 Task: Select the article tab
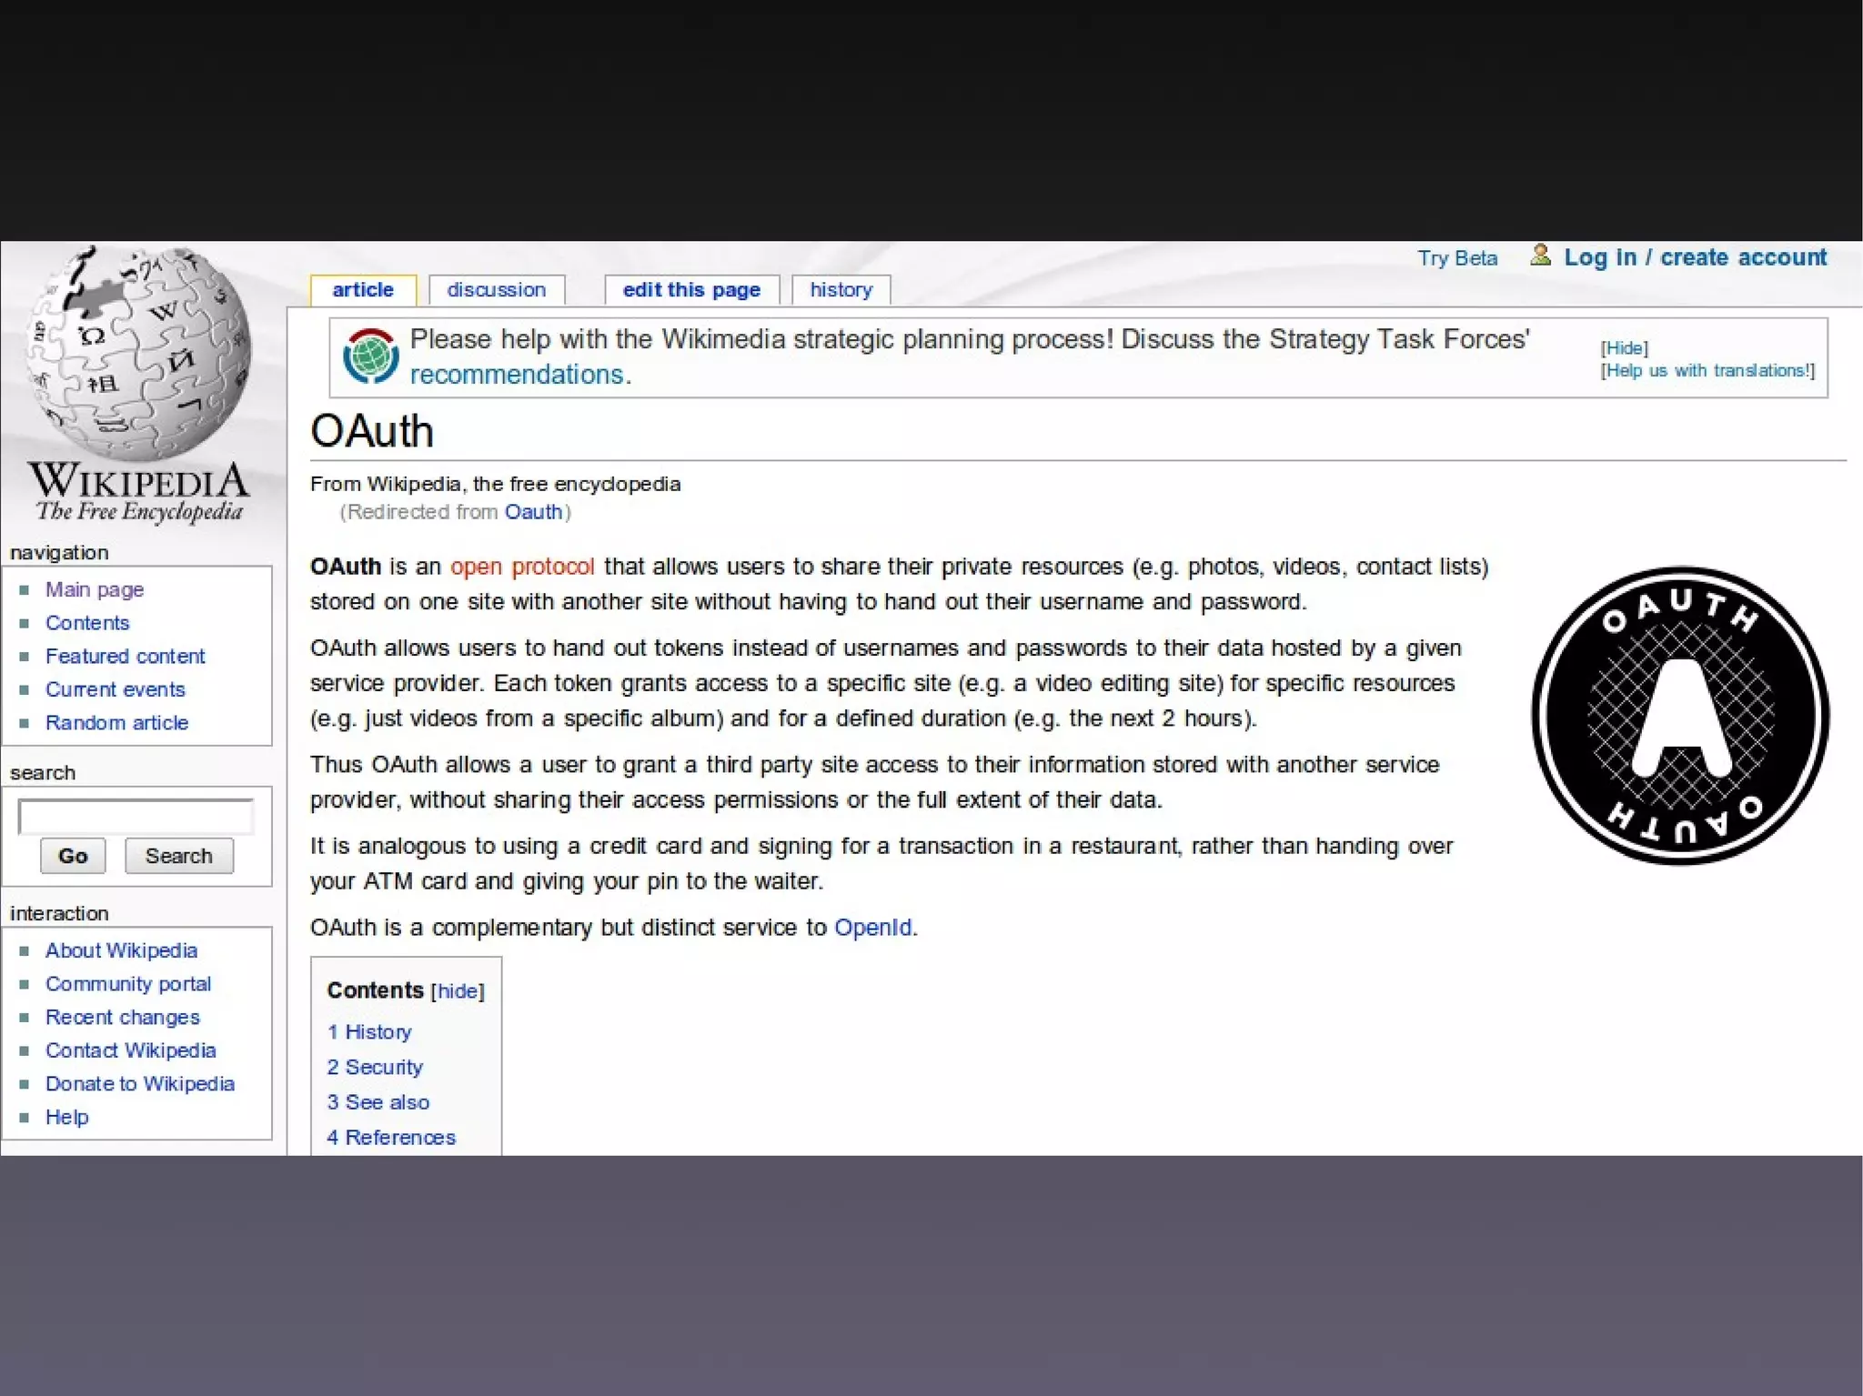[363, 290]
